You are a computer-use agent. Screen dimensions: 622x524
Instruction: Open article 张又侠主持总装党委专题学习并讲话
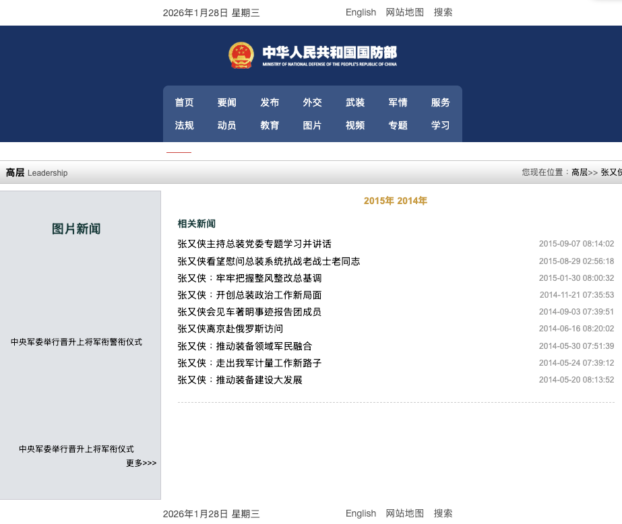[254, 244]
